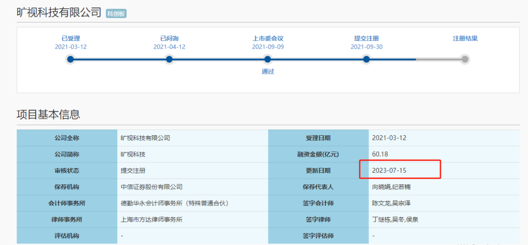Select the grey 注册结果 timeline node dot

click(x=465, y=60)
